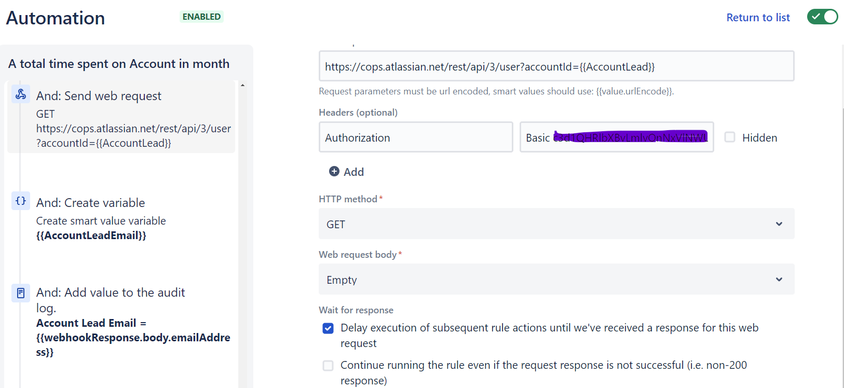Open the And: Create variable component

[90, 203]
